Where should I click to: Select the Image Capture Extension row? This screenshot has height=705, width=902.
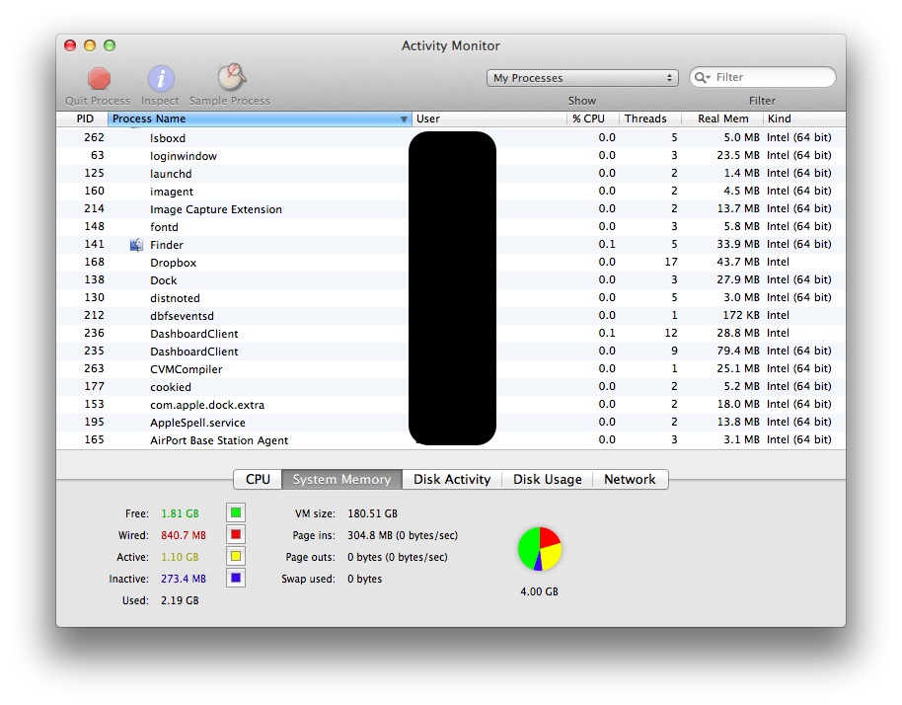pos(451,209)
